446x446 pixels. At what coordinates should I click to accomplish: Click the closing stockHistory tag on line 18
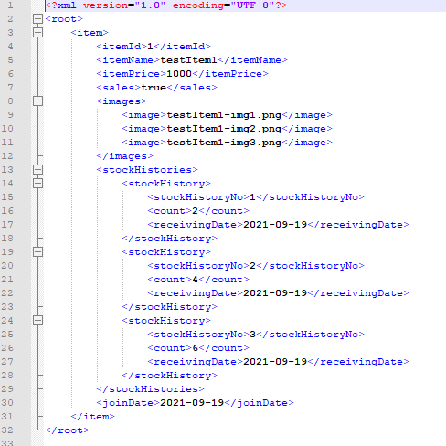point(169,239)
